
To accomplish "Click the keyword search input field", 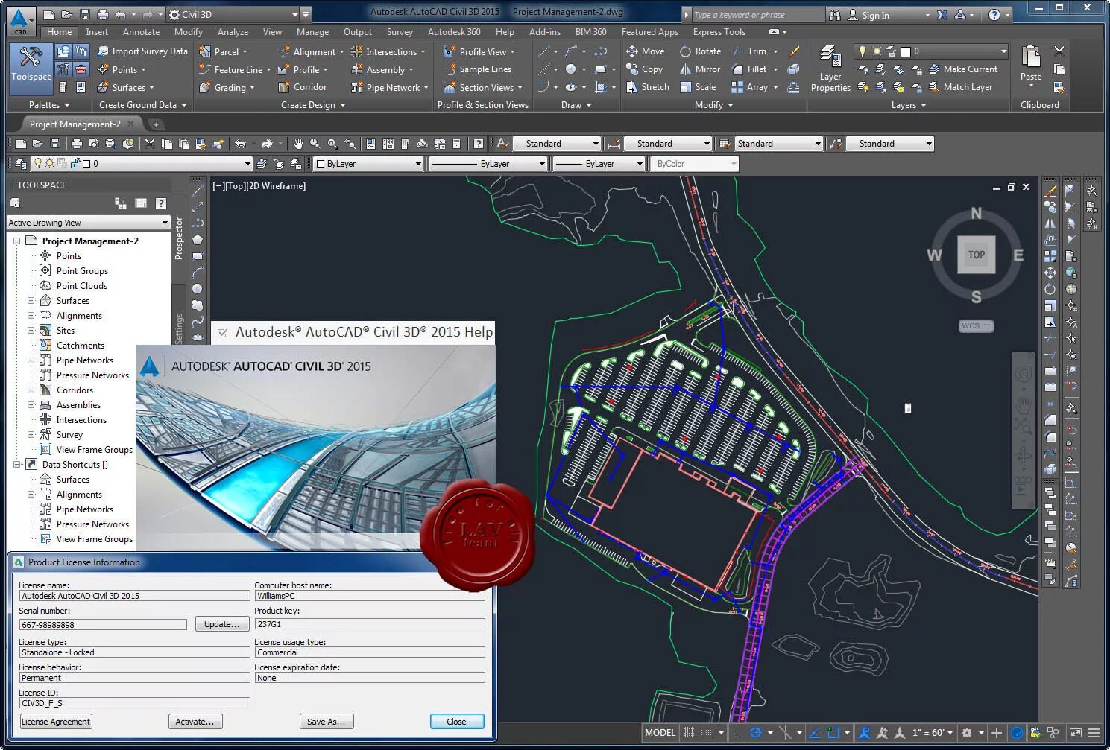I will (757, 15).
